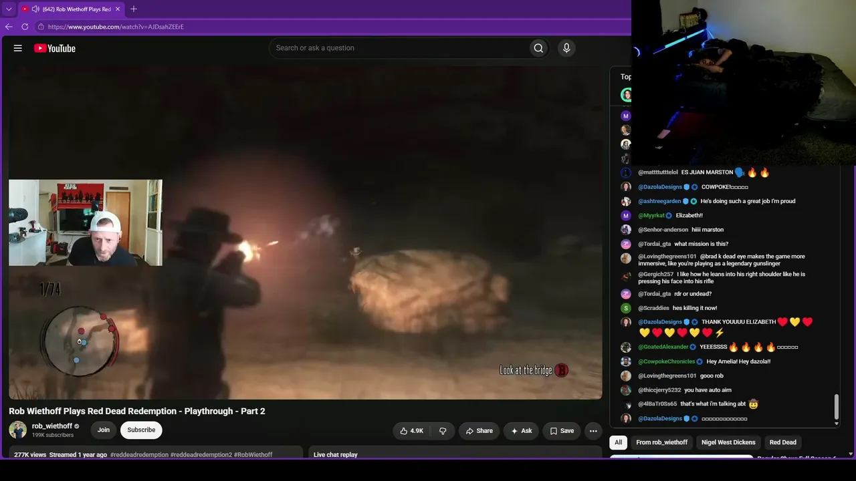Select the Rob Wiethoff Plays Red browser tab

click(x=71, y=9)
